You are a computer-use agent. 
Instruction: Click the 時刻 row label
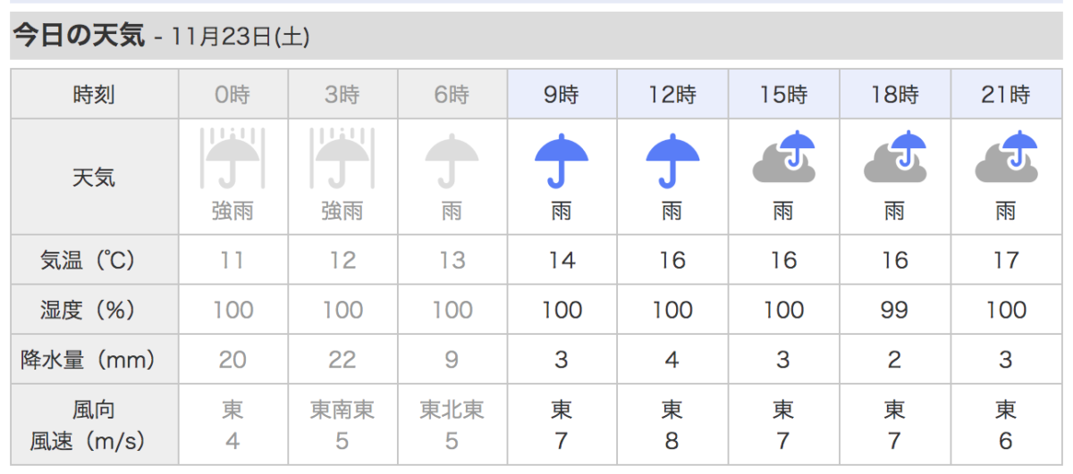(x=94, y=95)
